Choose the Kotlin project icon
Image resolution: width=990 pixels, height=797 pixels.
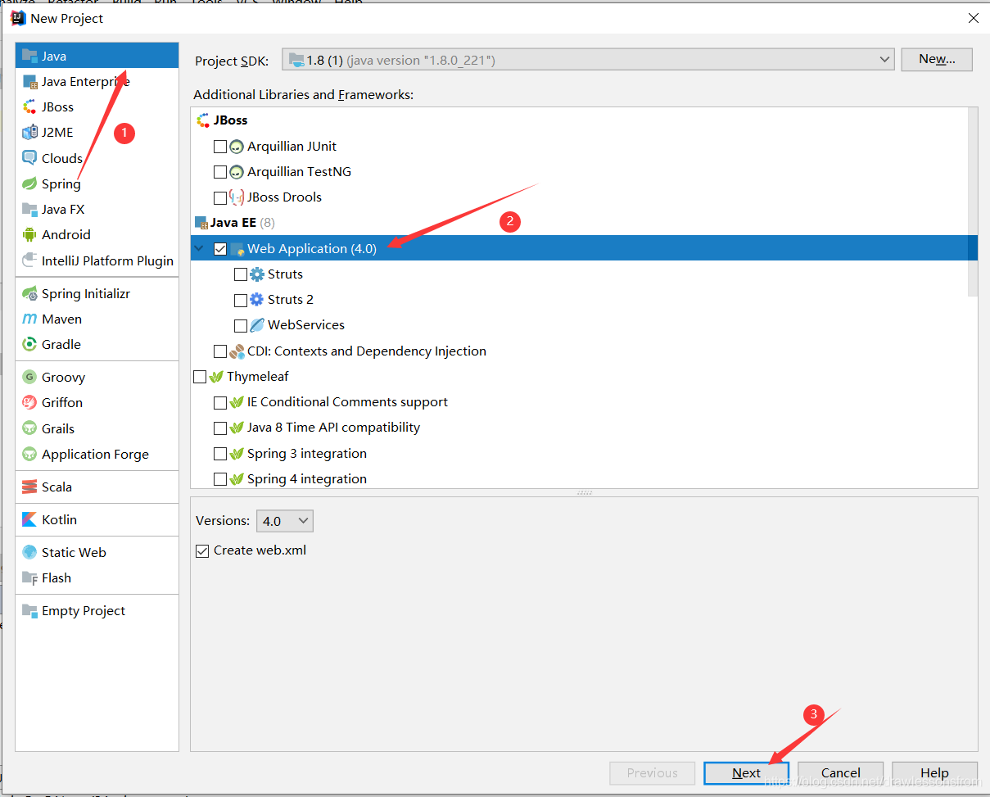tap(29, 519)
